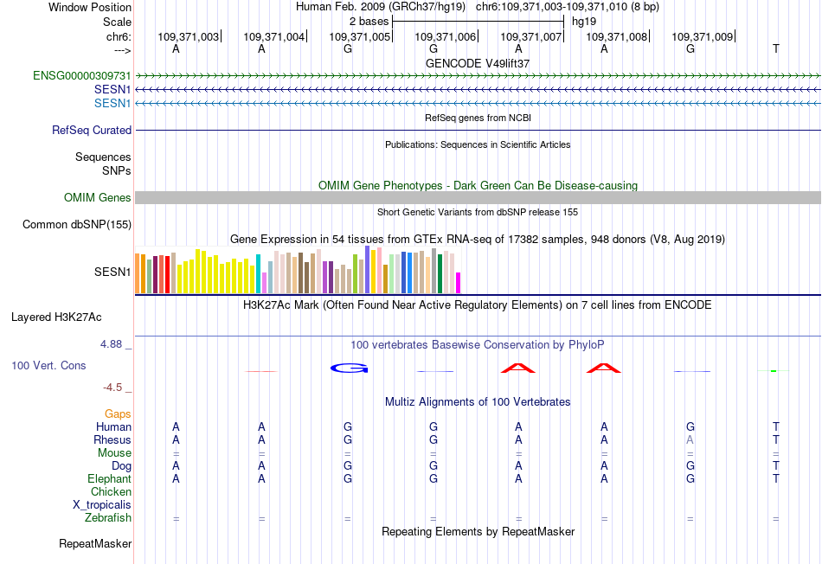Click the RepeatMasker track label

(95, 543)
